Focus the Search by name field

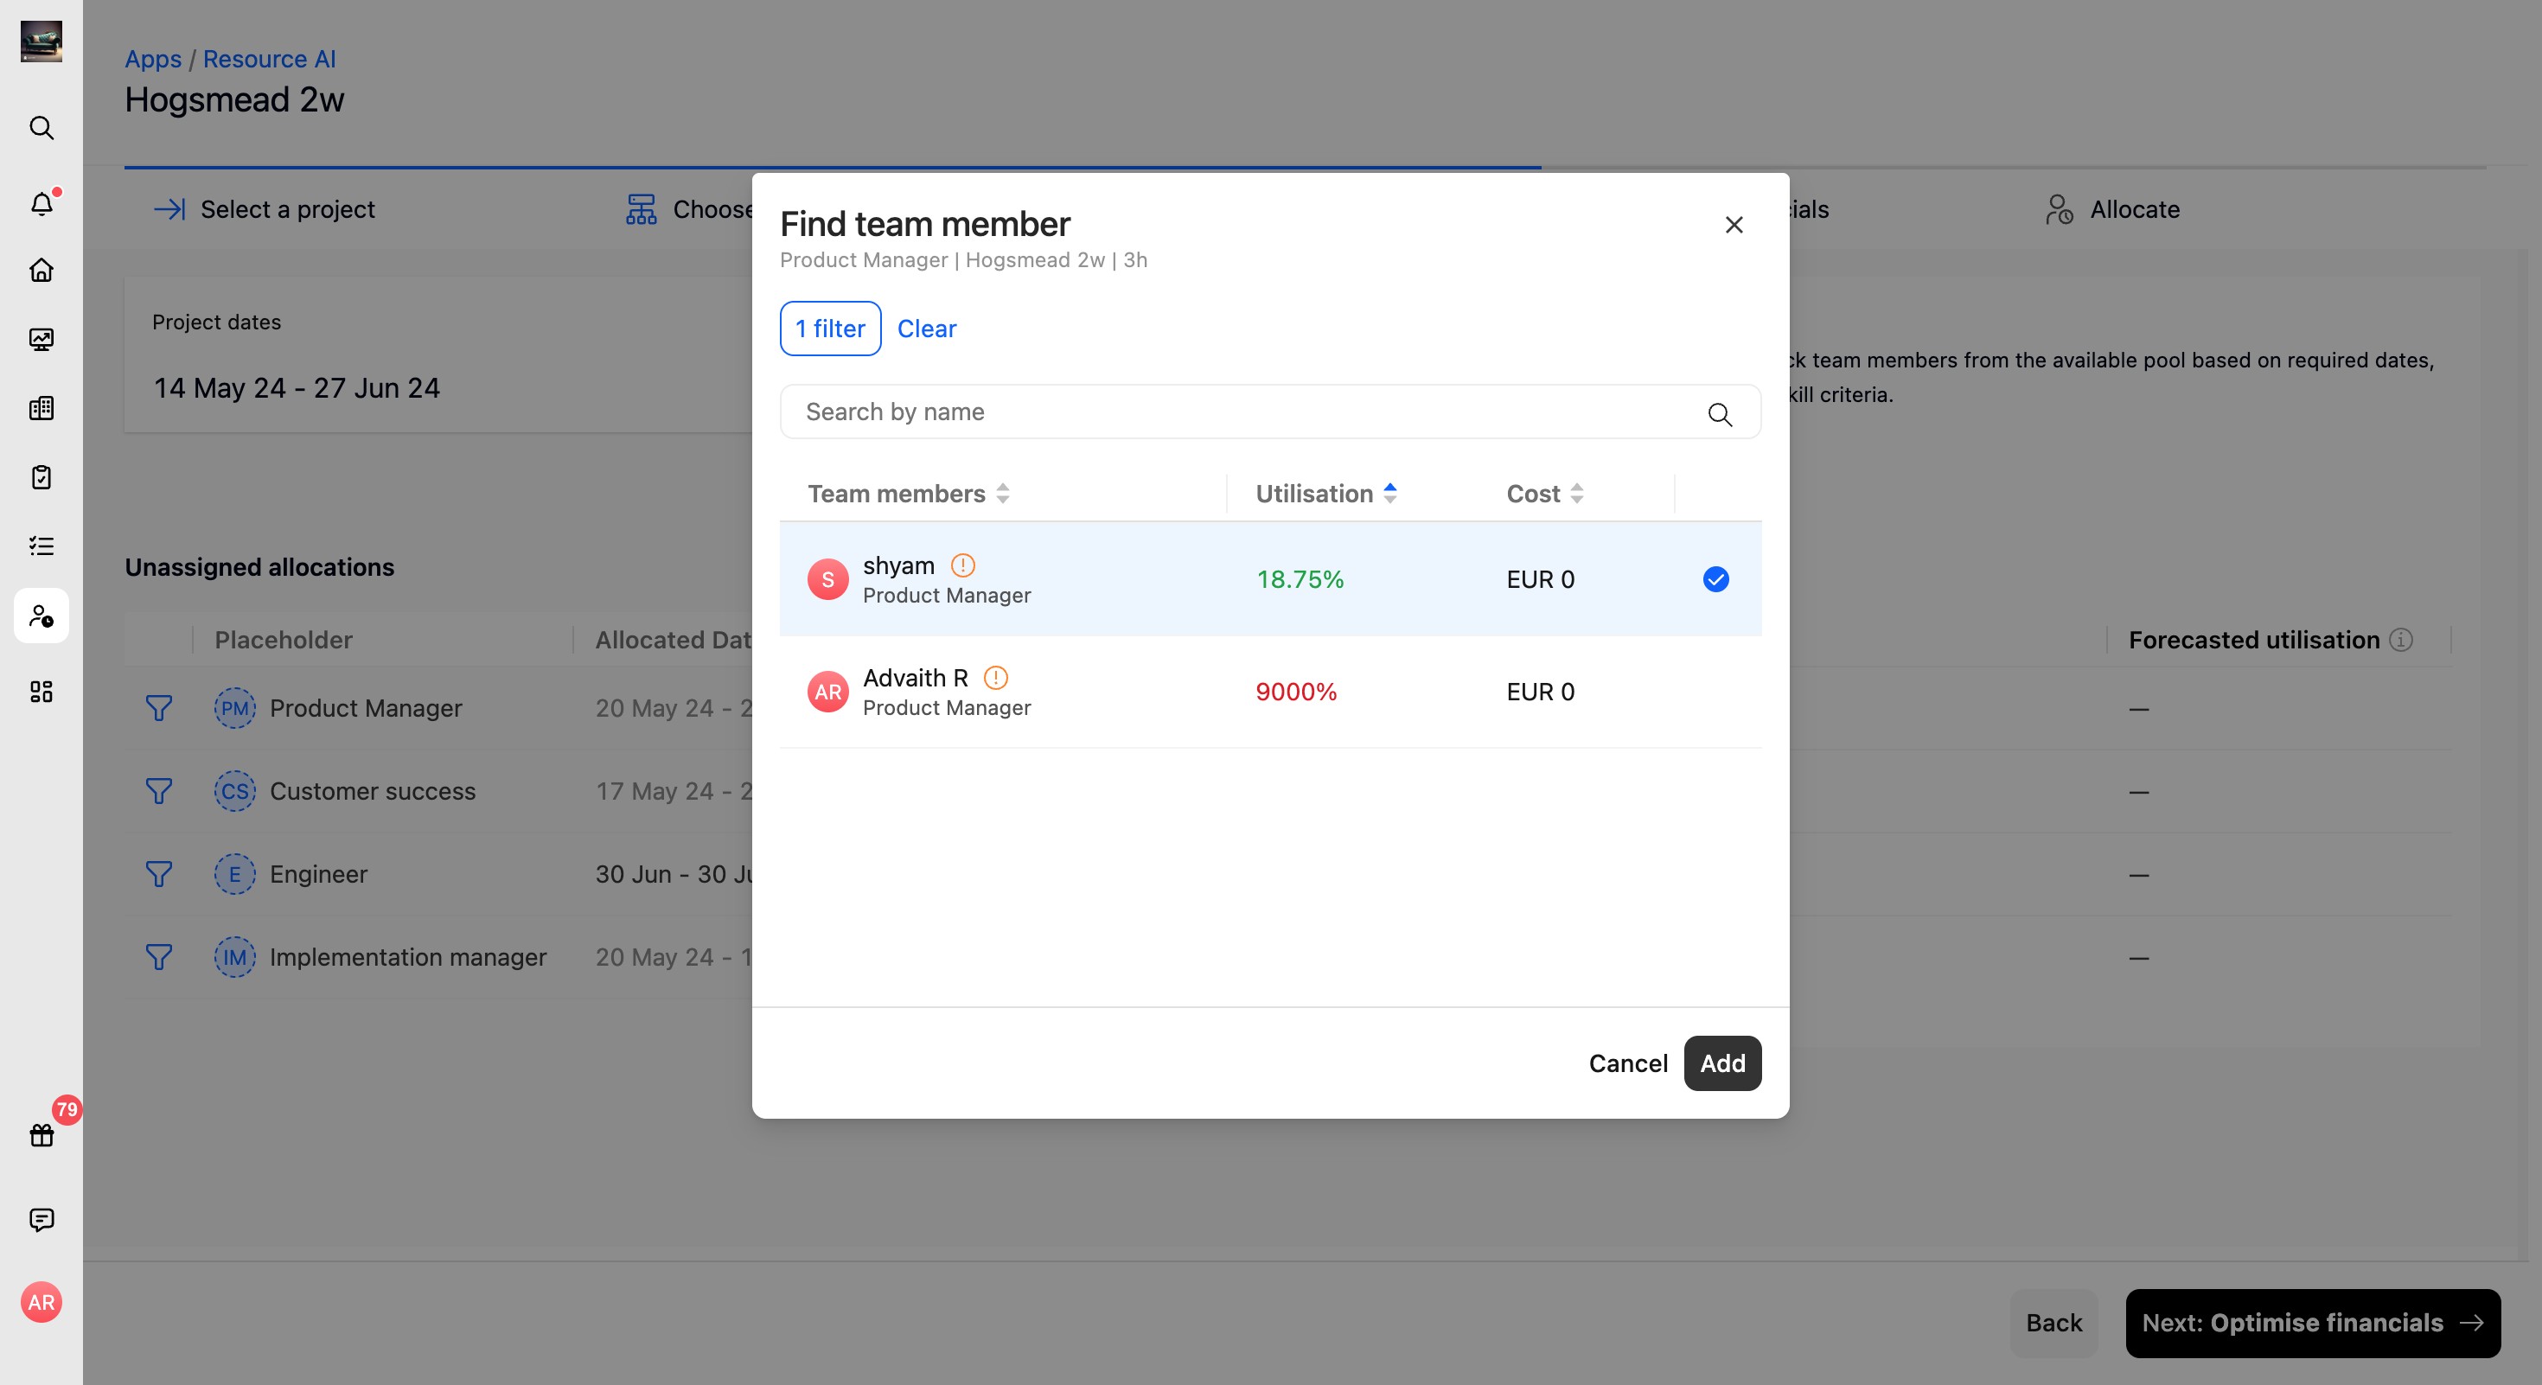tap(1270, 412)
